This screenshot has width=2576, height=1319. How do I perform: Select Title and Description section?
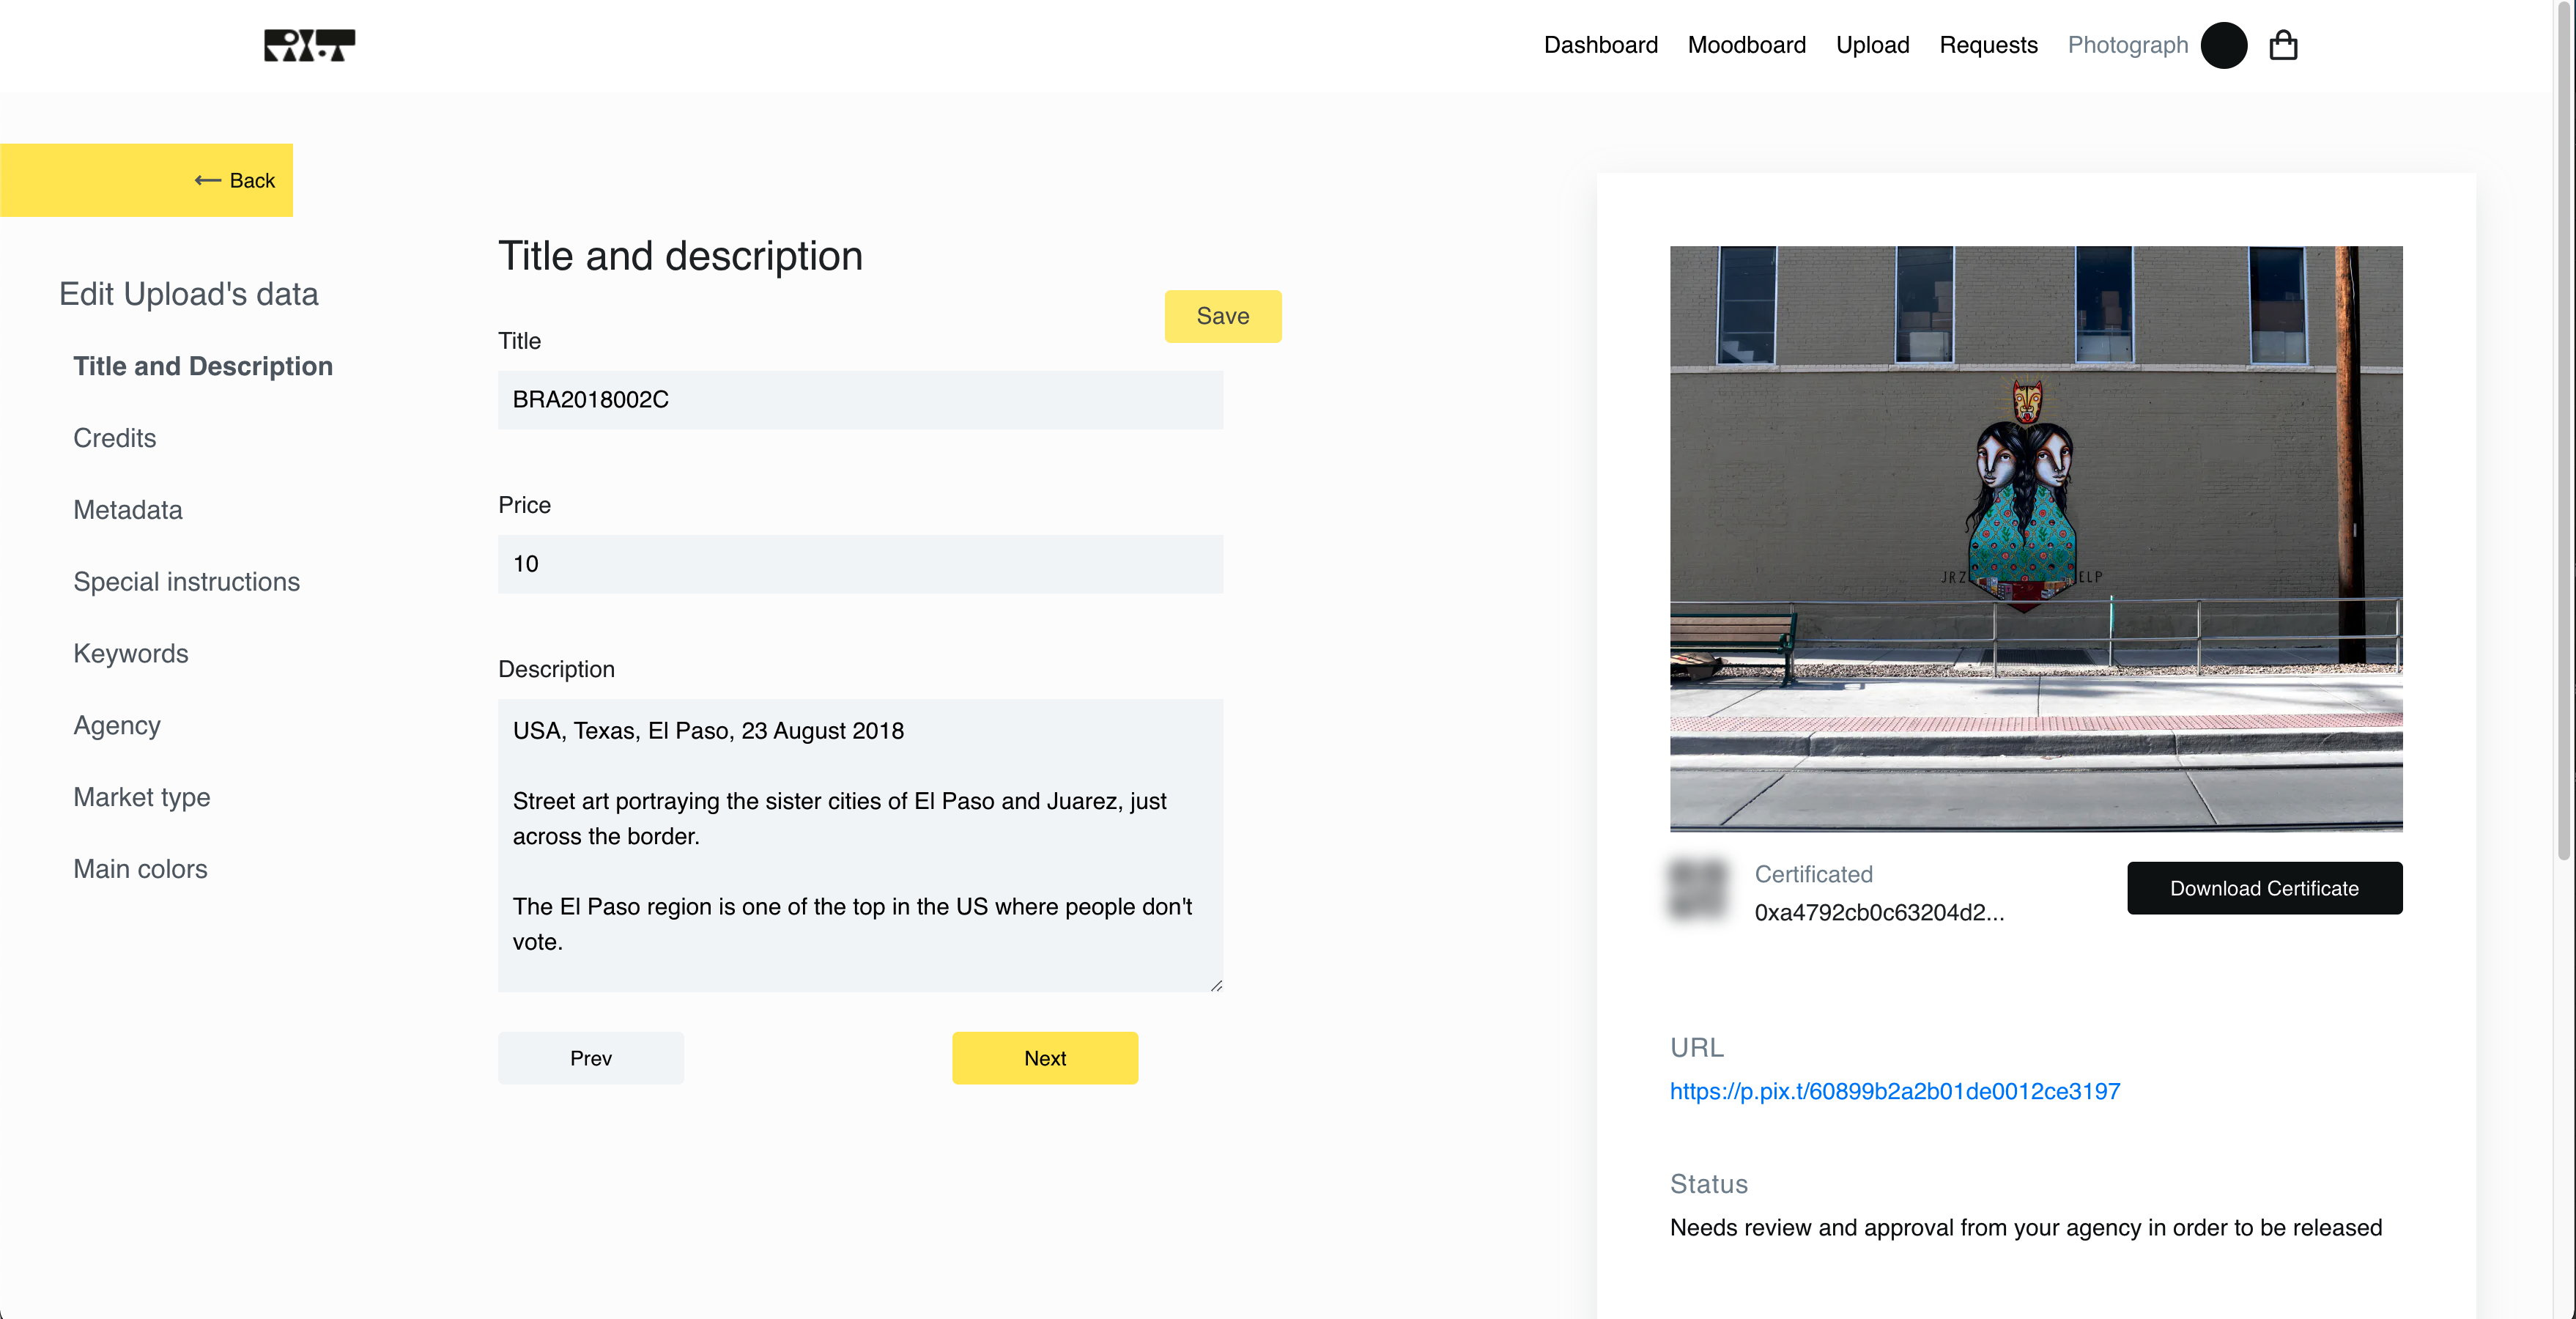(x=203, y=366)
